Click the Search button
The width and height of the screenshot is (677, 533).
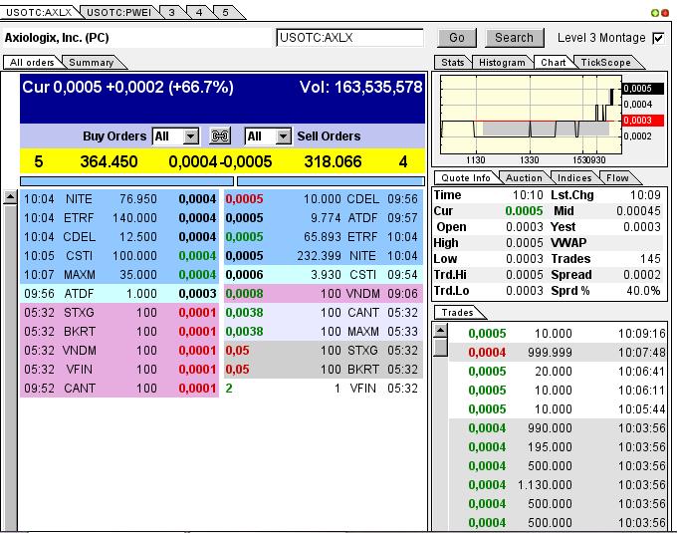514,38
